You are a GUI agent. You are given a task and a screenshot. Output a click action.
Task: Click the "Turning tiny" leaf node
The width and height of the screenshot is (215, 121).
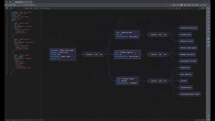(185, 35)
